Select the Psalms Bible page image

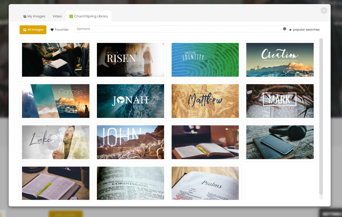205,183
